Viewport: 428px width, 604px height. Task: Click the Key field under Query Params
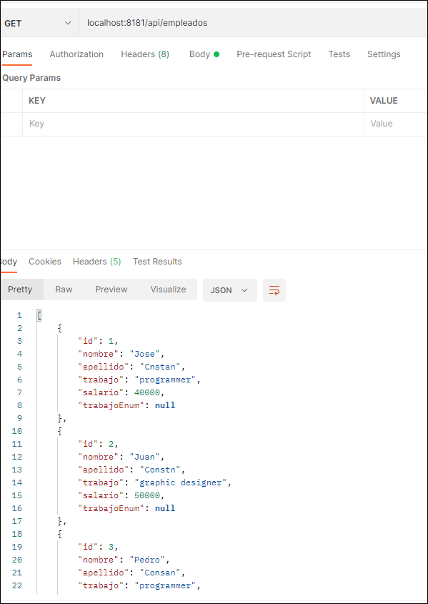[143, 124]
